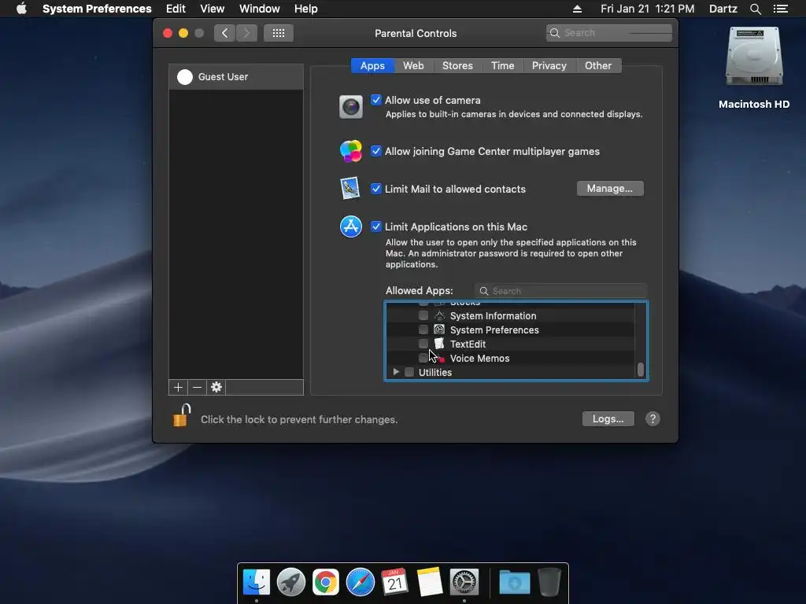The height and width of the screenshot is (604, 806).
Task: Open the Time tab
Action: tap(503, 66)
